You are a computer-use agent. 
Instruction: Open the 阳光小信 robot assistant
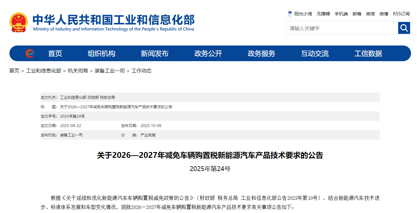pos(300,14)
